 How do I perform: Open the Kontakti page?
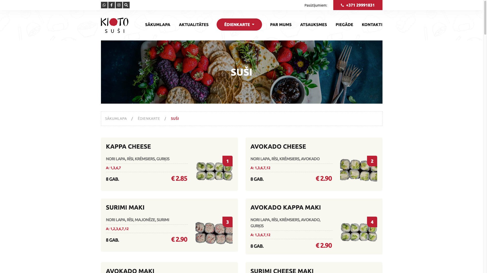tap(372, 25)
